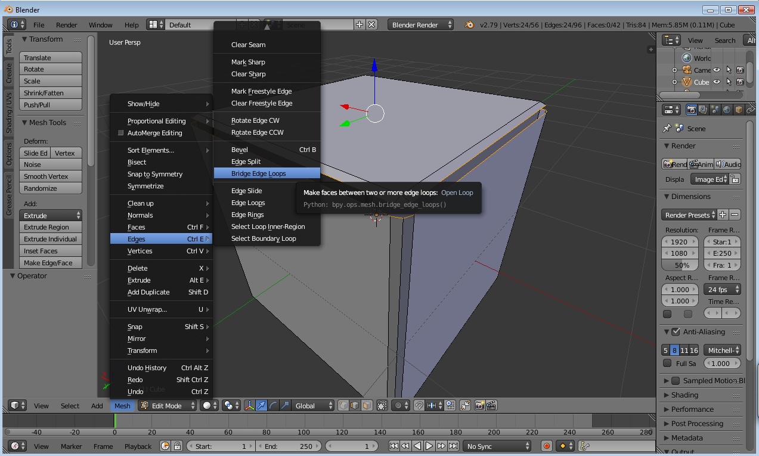Toggle Cube selectability cursor in outliner

coord(729,82)
